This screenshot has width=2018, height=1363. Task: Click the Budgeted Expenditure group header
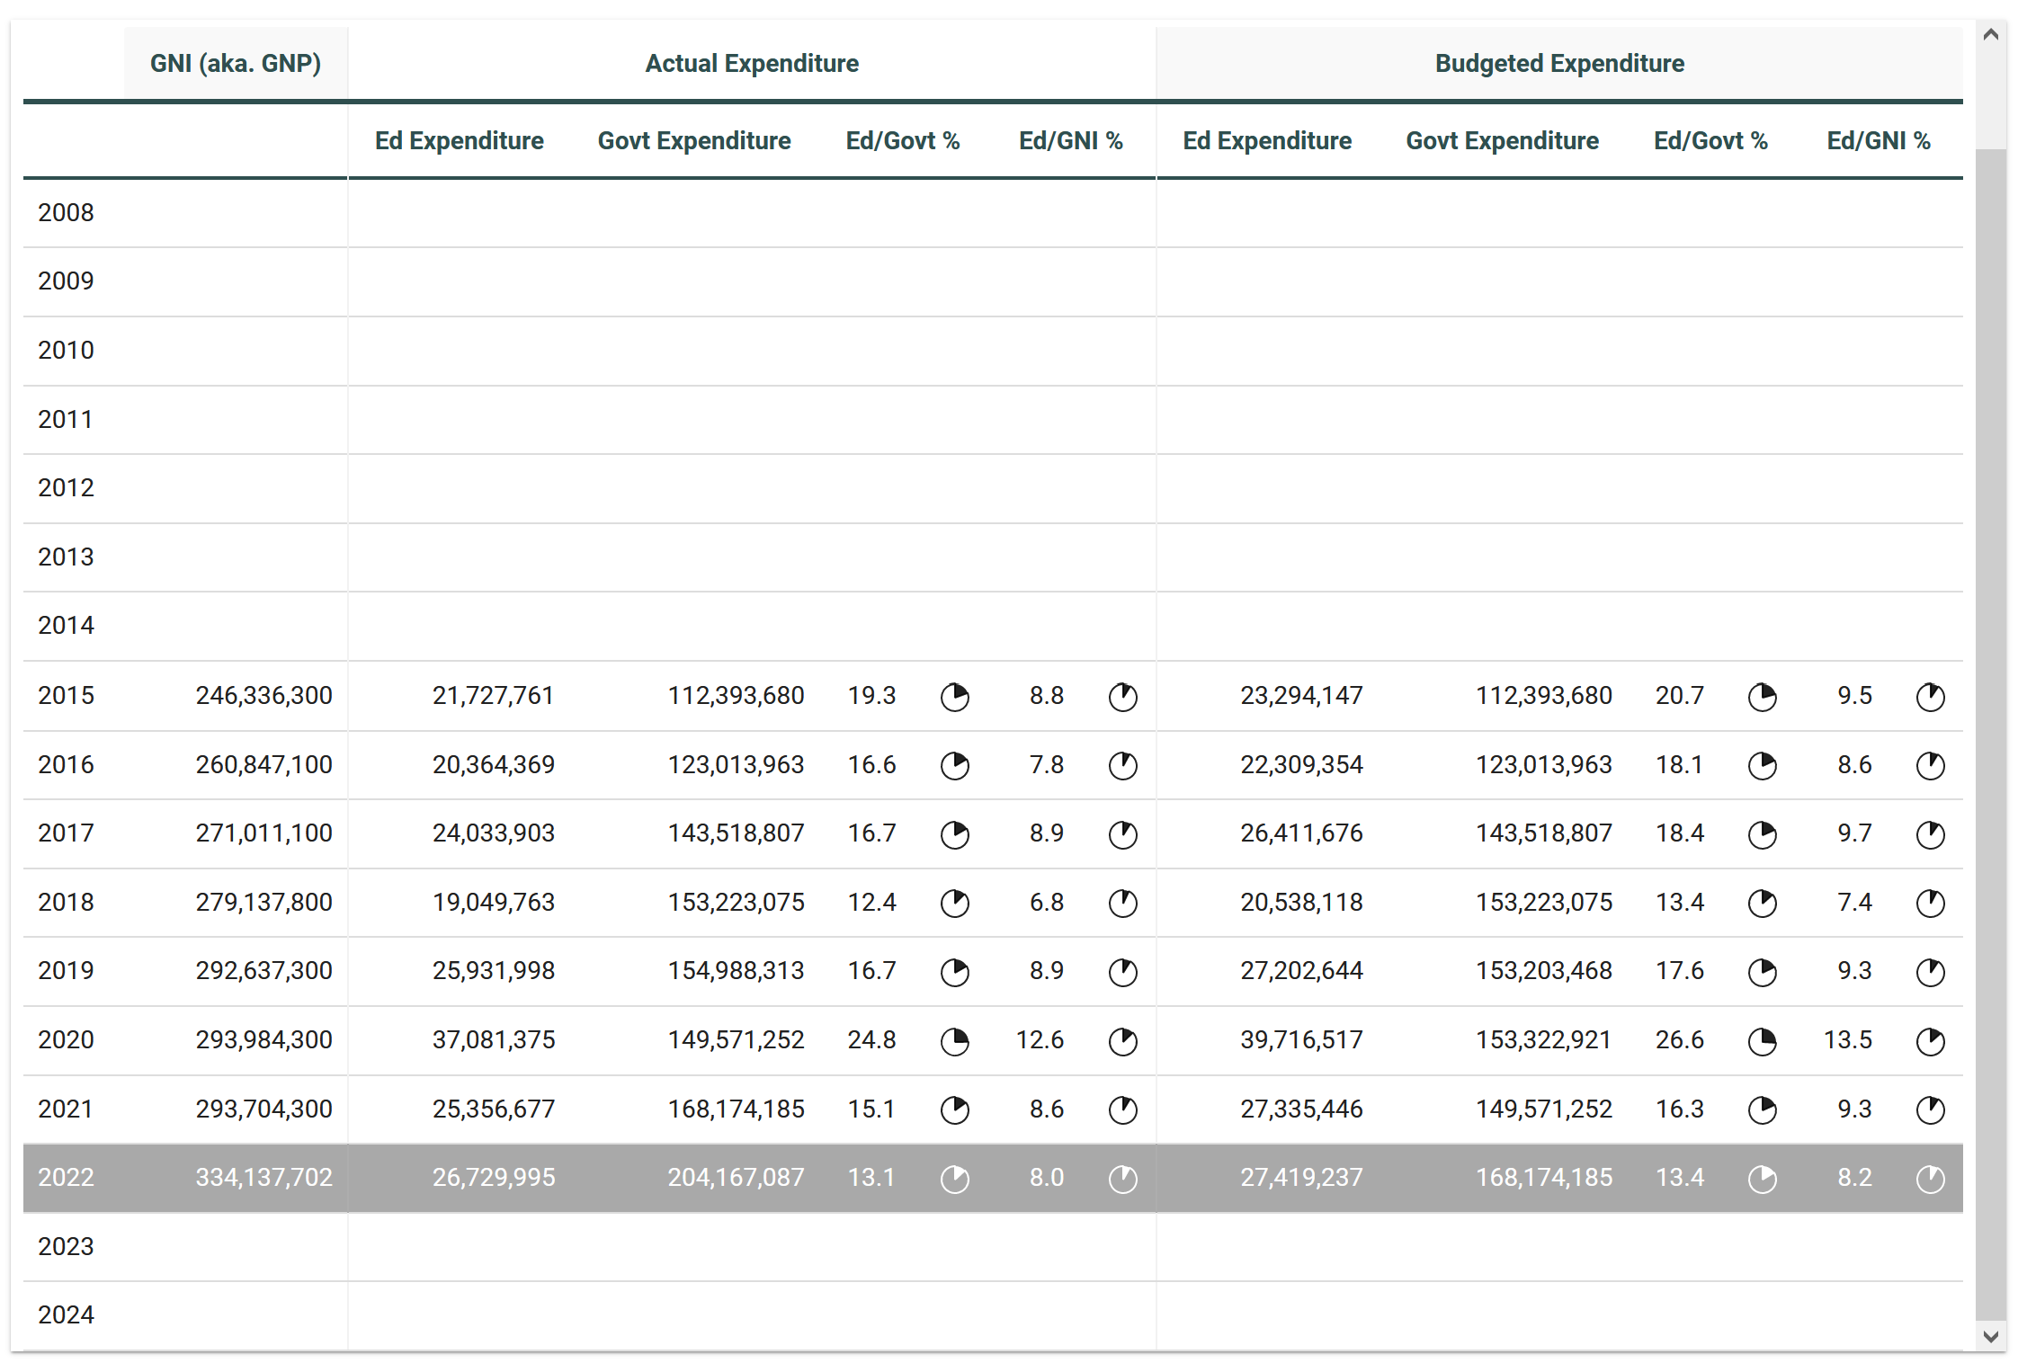[1559, 64]
